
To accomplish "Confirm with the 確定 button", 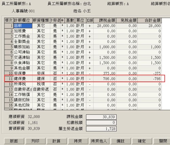I will (142, 141).
